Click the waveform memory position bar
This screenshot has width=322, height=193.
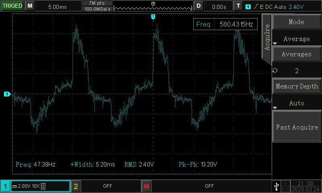[x=153, y=8]
